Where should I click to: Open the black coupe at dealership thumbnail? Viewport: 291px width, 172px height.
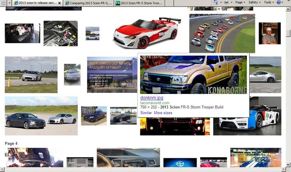123,116
